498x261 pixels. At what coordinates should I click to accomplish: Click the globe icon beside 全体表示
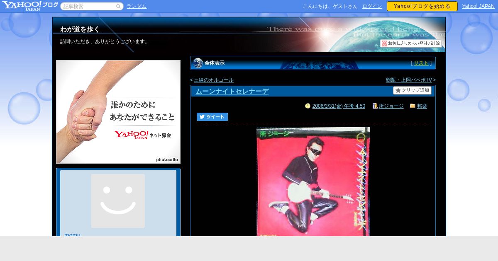(198, 63)
